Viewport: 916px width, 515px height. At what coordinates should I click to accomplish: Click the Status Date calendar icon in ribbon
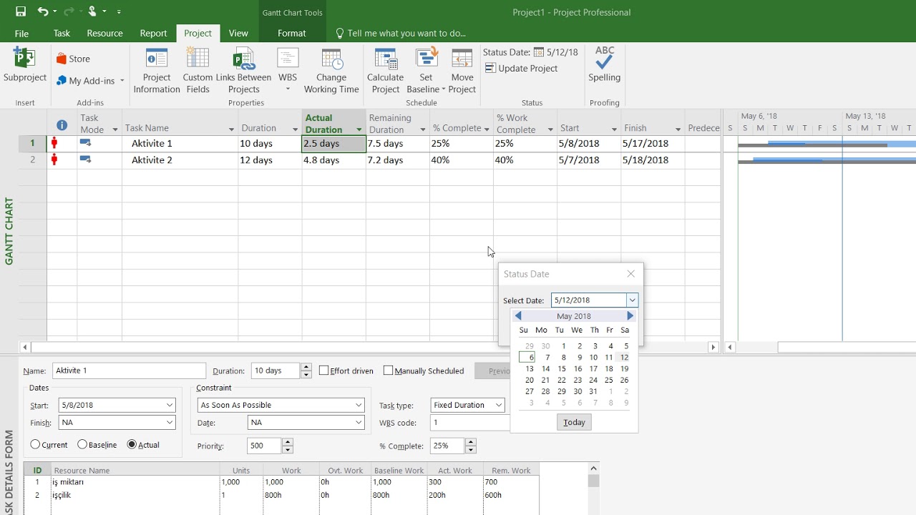click(539, 52)
